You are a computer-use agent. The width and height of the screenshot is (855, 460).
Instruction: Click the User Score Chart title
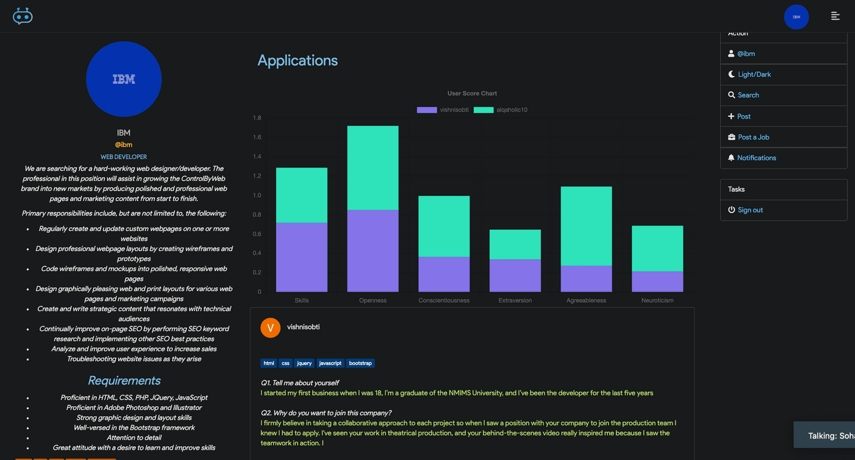click(472, 93)
